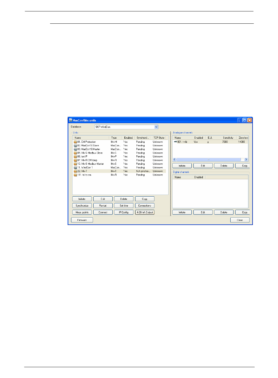Select unit 111. tsi to cm icon

click(x=75, y=175)
